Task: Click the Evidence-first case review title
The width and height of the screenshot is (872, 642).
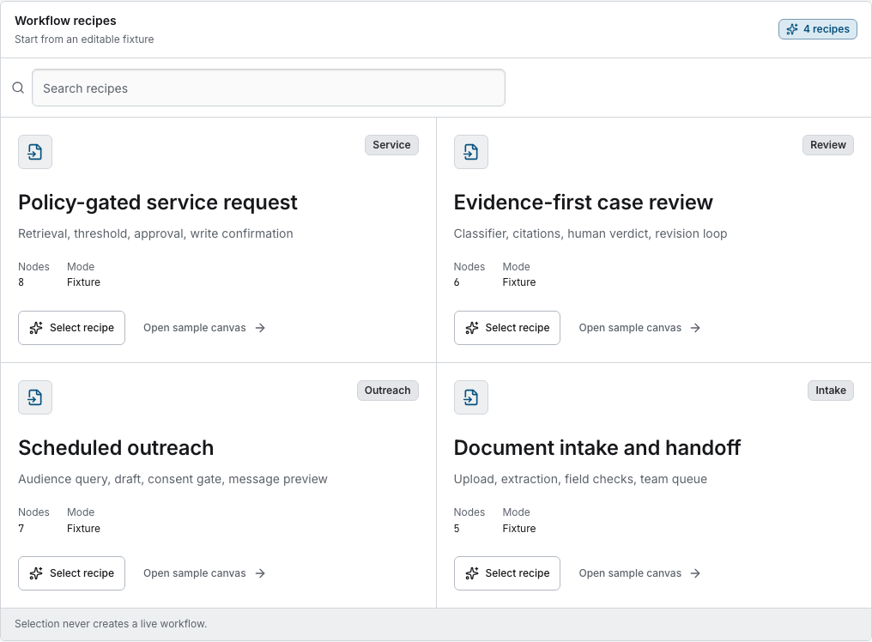Action: pyautogui.click(x=584, y=203)
